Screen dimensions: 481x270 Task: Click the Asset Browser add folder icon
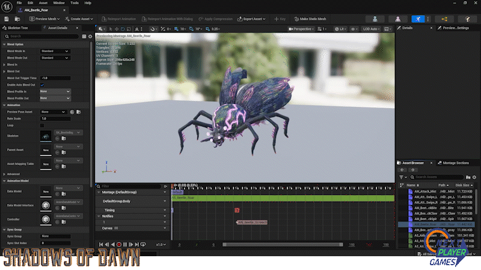[468, 177]
